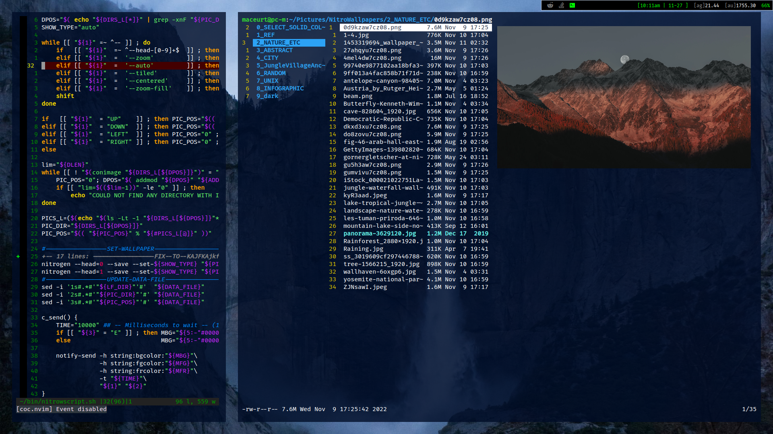Select the file gu5h3aw7cz08.png
Screen dimensions: 773x434
coord(415,165)
